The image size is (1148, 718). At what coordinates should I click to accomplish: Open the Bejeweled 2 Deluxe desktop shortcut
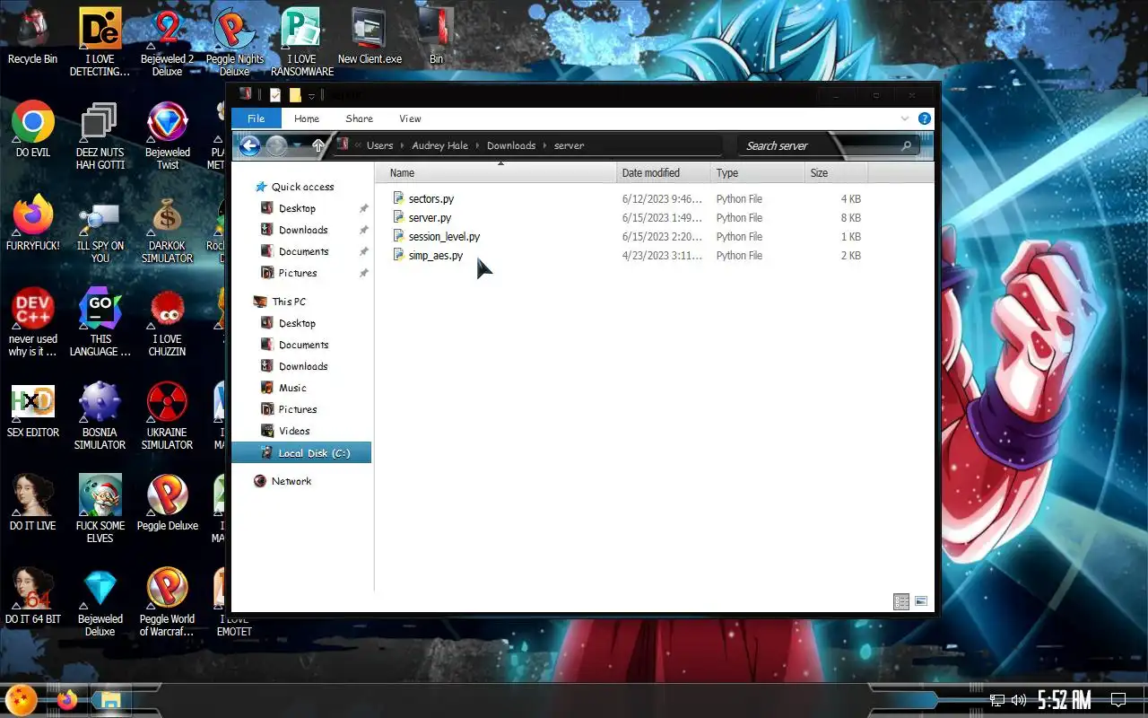(x=167, y=41)
